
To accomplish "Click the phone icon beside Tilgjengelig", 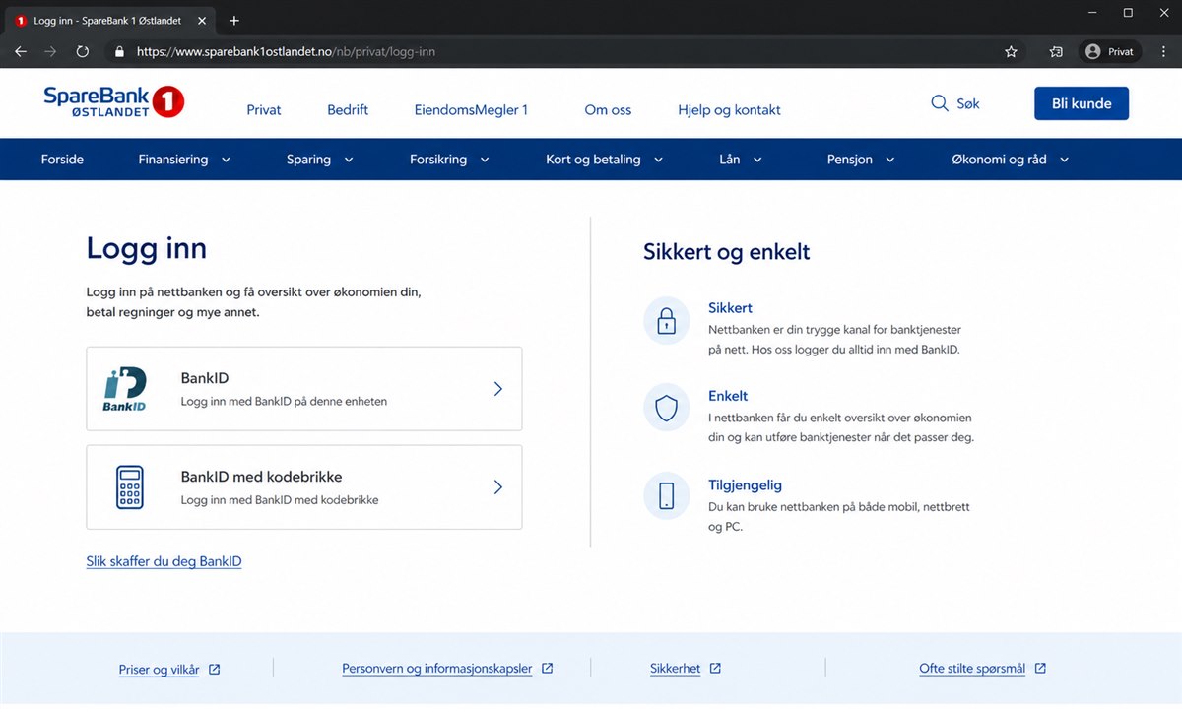I will [x=667, y=495].
